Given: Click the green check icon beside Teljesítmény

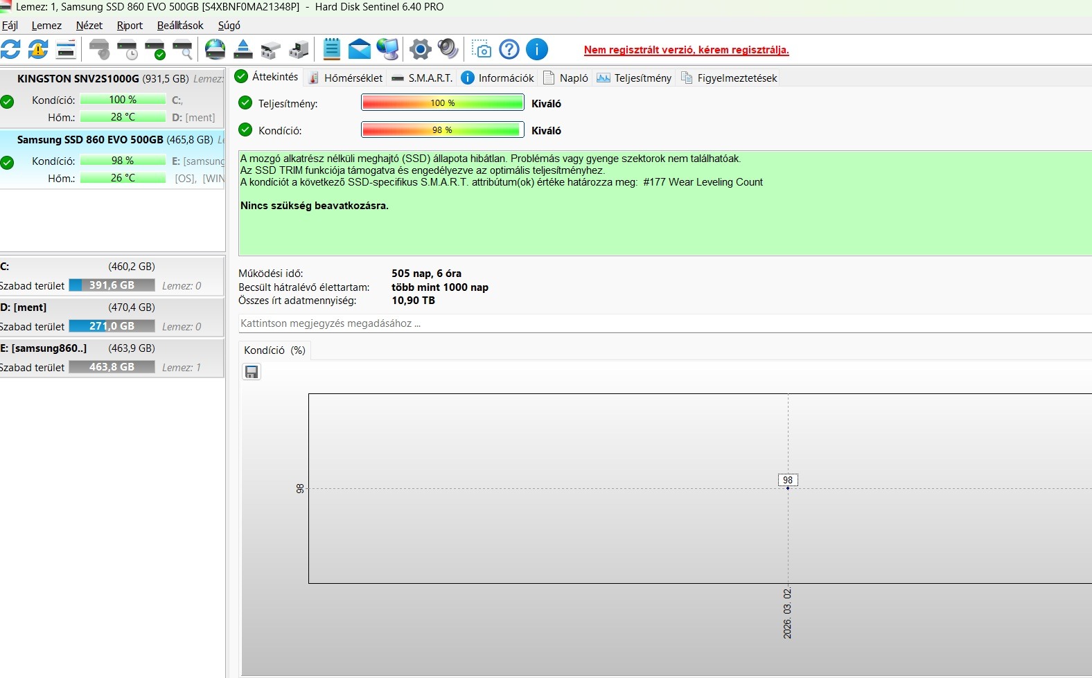Looking at the screenshot, I should click(245, 102).
